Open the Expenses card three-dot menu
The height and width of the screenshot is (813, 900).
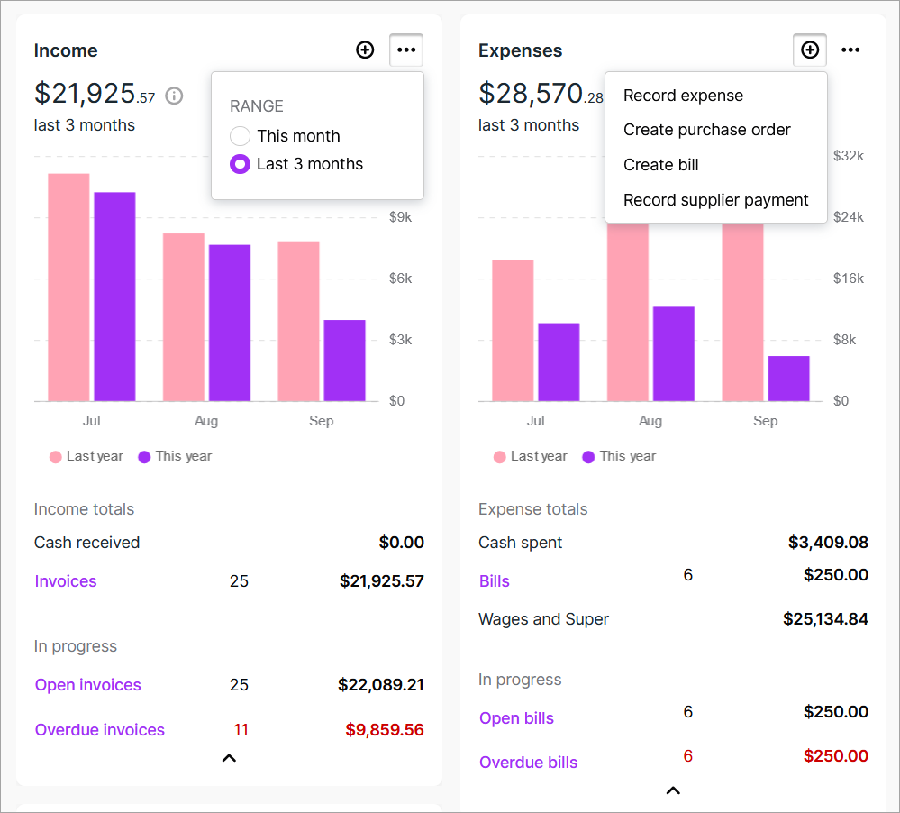point(850,50)
